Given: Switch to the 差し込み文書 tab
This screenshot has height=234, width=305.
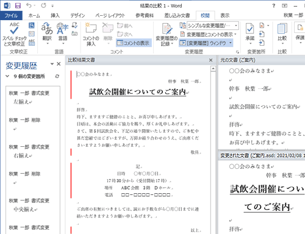Looking at the screenshot, I should (177, 15).
